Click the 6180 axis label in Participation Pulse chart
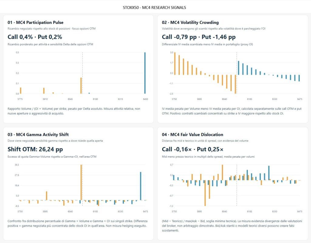 95,99
